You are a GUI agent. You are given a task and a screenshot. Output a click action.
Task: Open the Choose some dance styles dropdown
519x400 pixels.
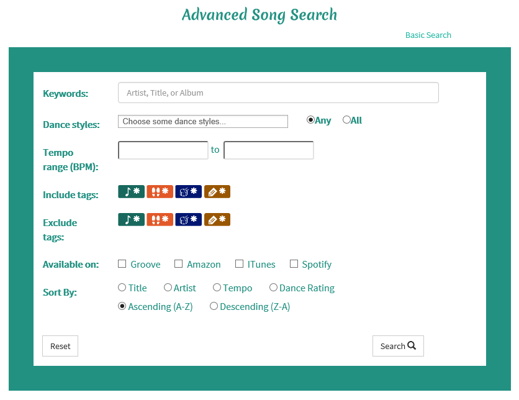(202, 122)
